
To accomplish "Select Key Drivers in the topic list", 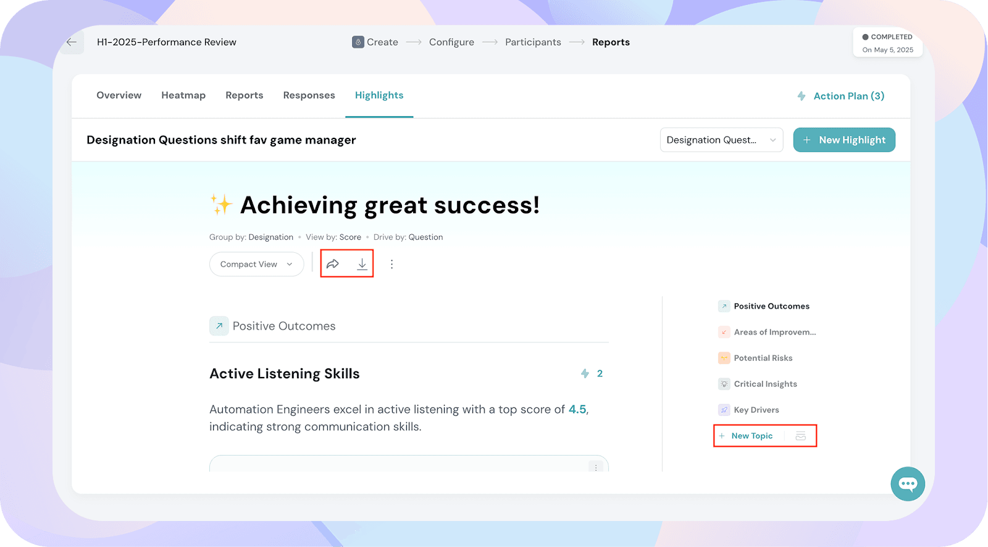I will tap(756, 410).
